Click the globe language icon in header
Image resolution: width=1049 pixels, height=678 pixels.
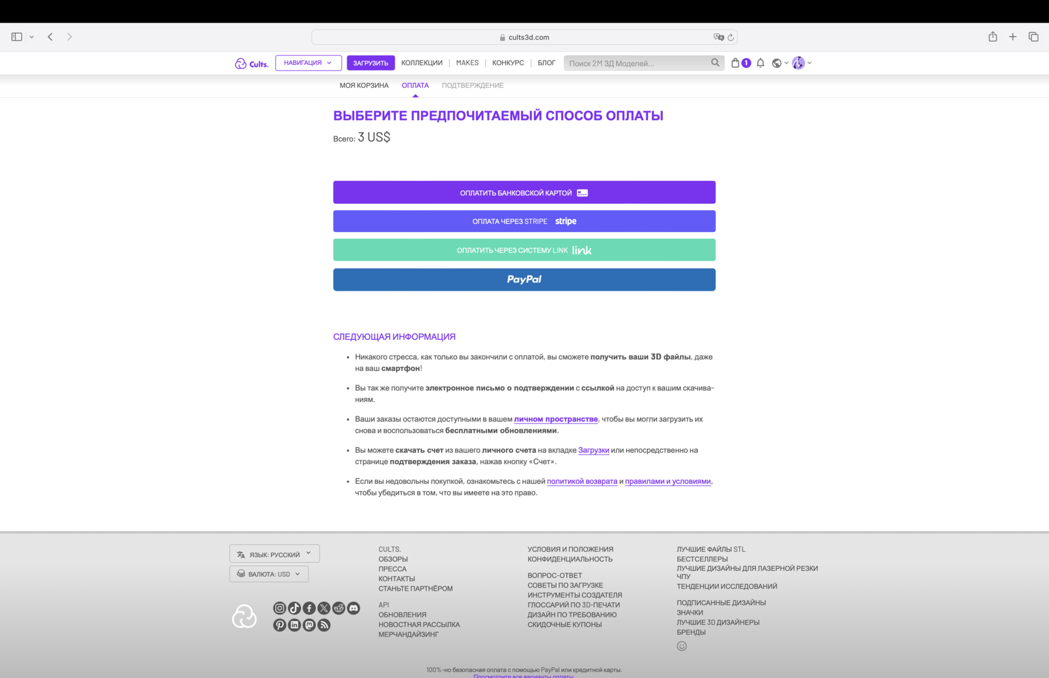pyautogui.click(x=777, y=63)
